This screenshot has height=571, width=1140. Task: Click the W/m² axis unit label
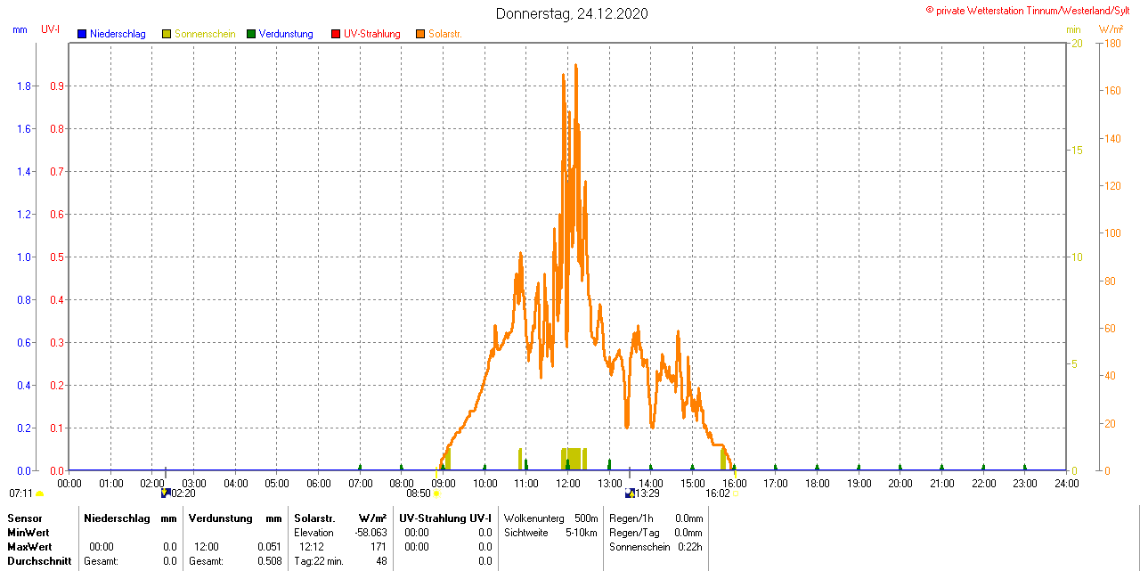(1111, 29)
